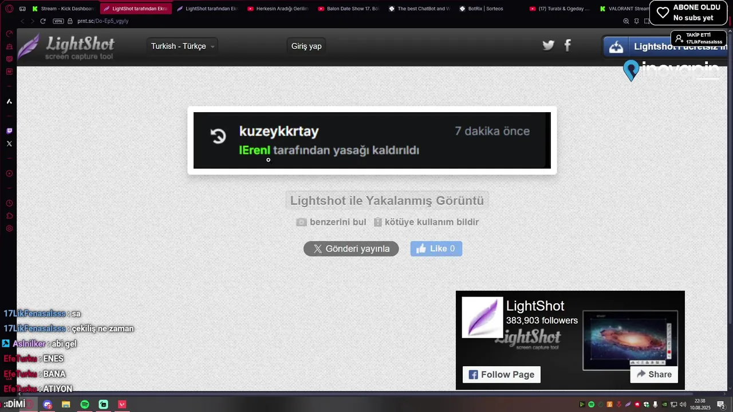Open Discord icon in taskbar
The width and height of the screenshot is (733, 412).
48,405
